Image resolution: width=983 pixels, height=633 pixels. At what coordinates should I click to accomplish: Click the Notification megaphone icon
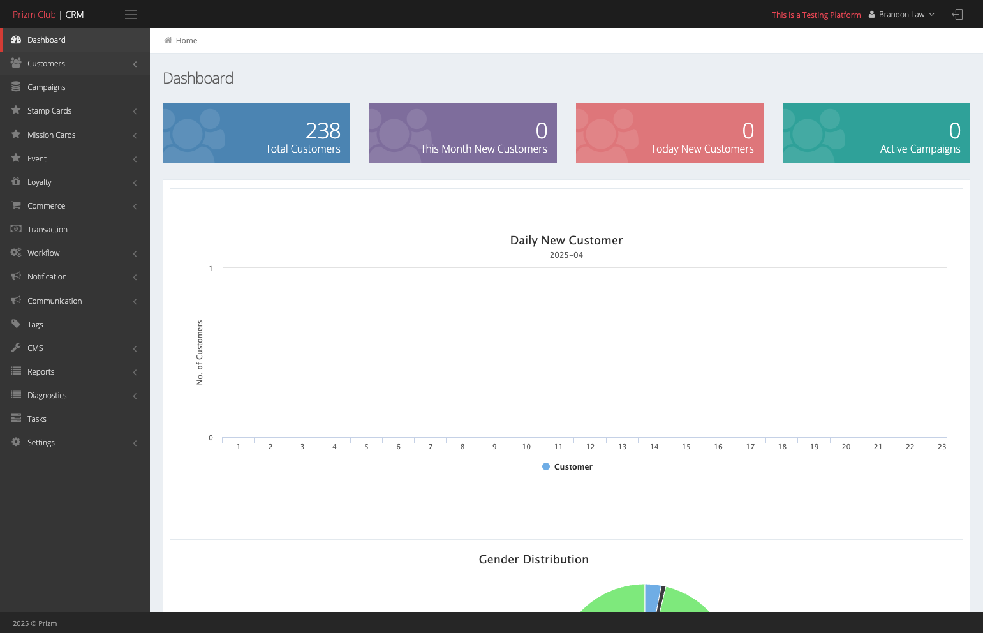click(16, 276)
